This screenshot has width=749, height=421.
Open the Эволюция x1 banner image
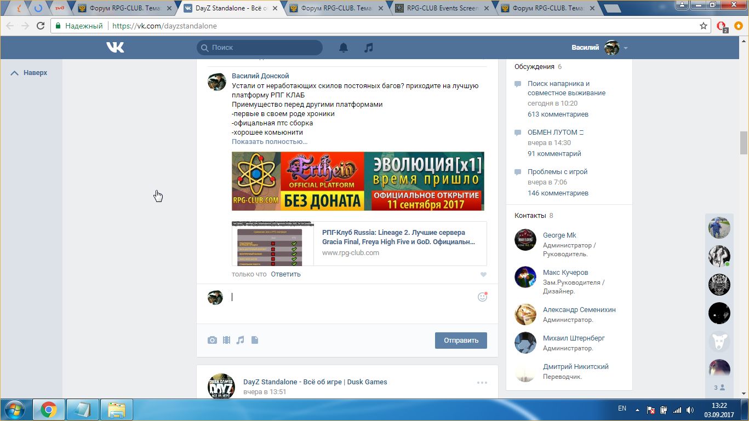tap(358, 181)
